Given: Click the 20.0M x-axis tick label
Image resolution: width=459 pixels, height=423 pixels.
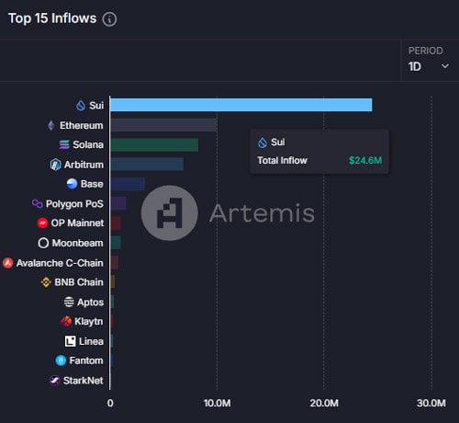Looking at the screenshot, I should [324, 403].
